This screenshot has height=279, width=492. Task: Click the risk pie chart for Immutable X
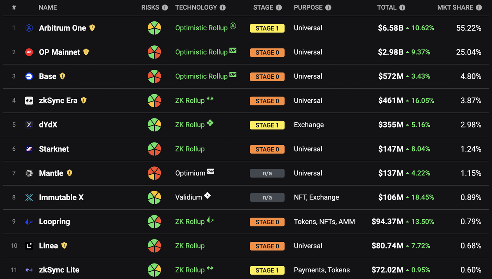pyautogui.click(x=154, y=197)
